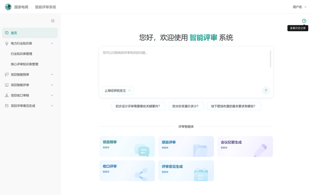Click the 首页 chat icon in the sidebar

pos(7,33)
